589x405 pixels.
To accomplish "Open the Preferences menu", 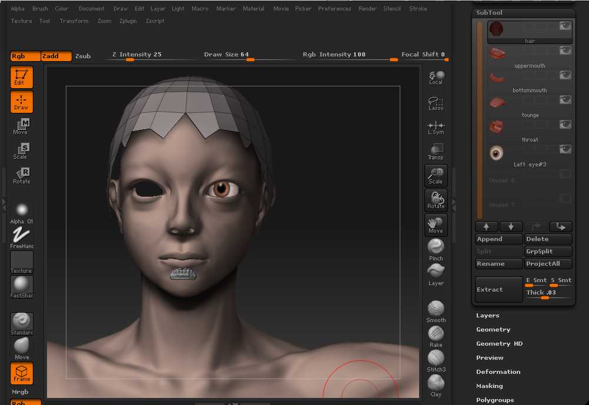I will click(x=334, y=9).
